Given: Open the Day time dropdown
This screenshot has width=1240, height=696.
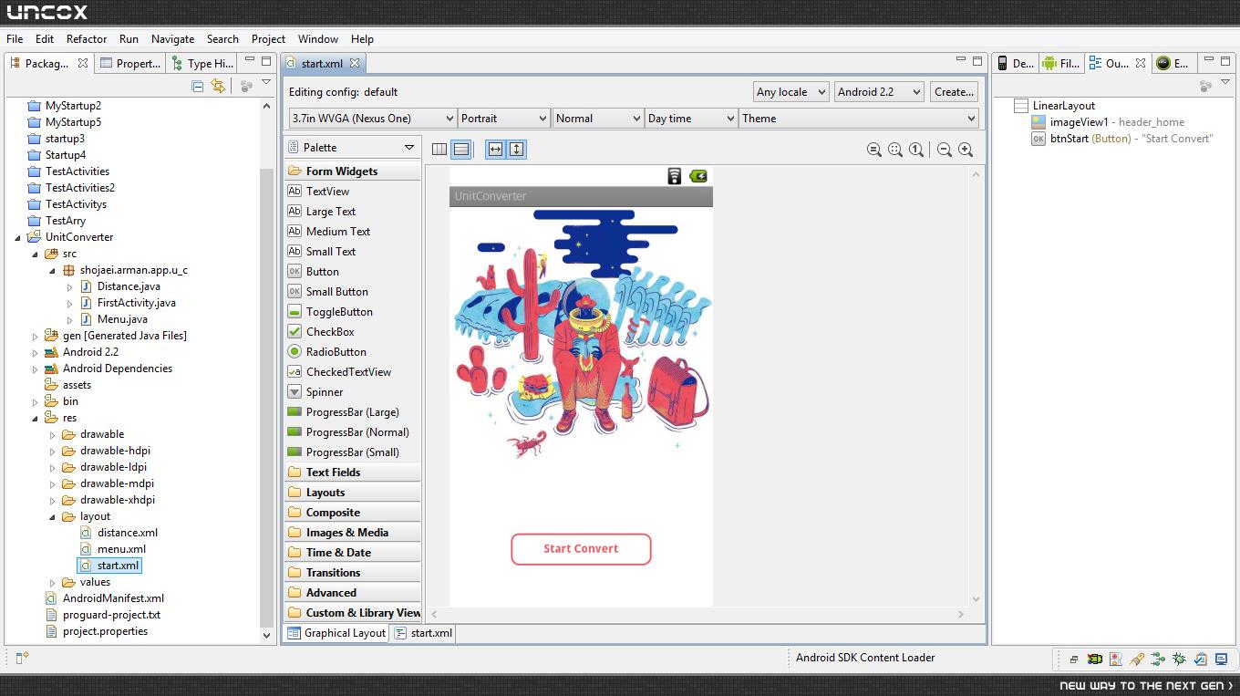Looking at the screenshot, I should [x=691, y=119].
